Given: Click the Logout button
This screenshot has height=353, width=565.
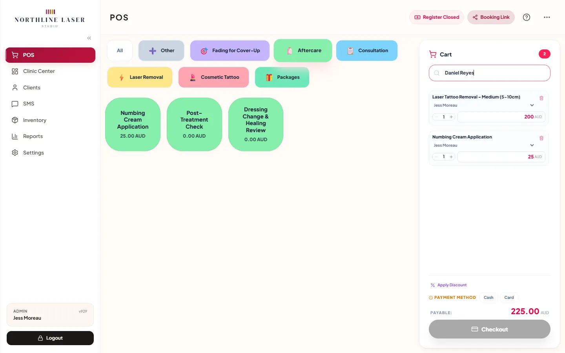Looking at the screenshot, I should [x=50, y=338].
